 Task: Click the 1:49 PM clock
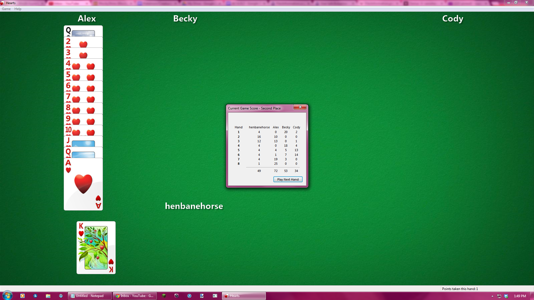click(520, 296)
